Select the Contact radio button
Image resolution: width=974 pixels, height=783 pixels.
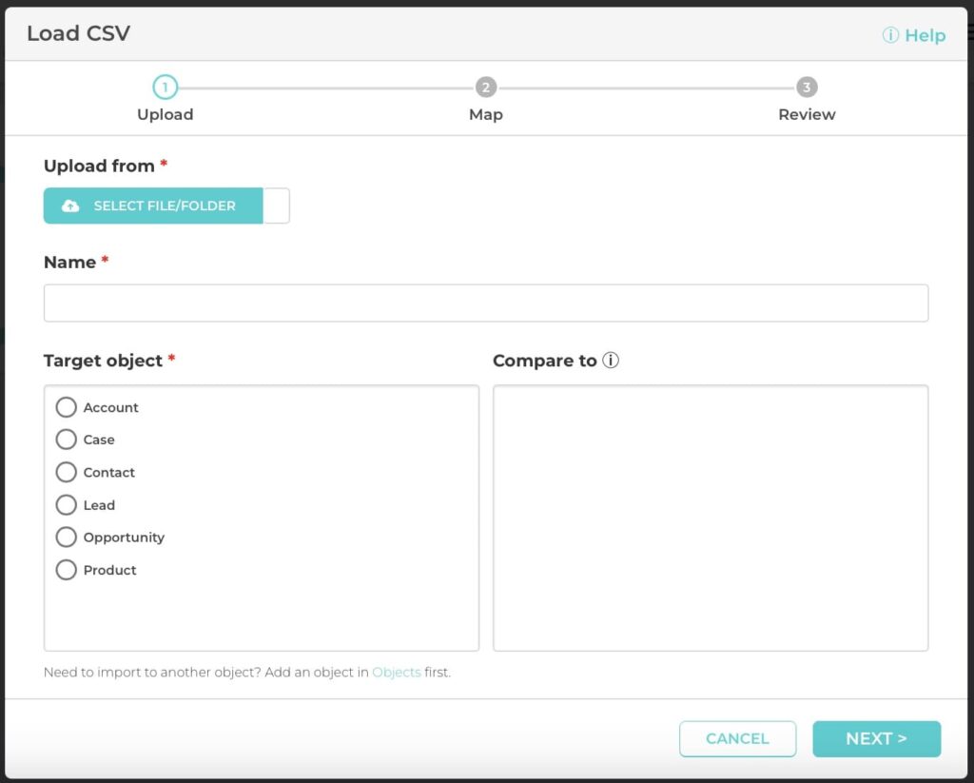point(66,472)
